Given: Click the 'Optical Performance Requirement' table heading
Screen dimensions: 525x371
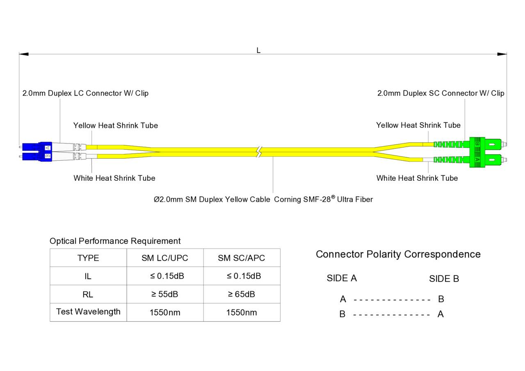Looking at the screenshot, I should point(115,241).
